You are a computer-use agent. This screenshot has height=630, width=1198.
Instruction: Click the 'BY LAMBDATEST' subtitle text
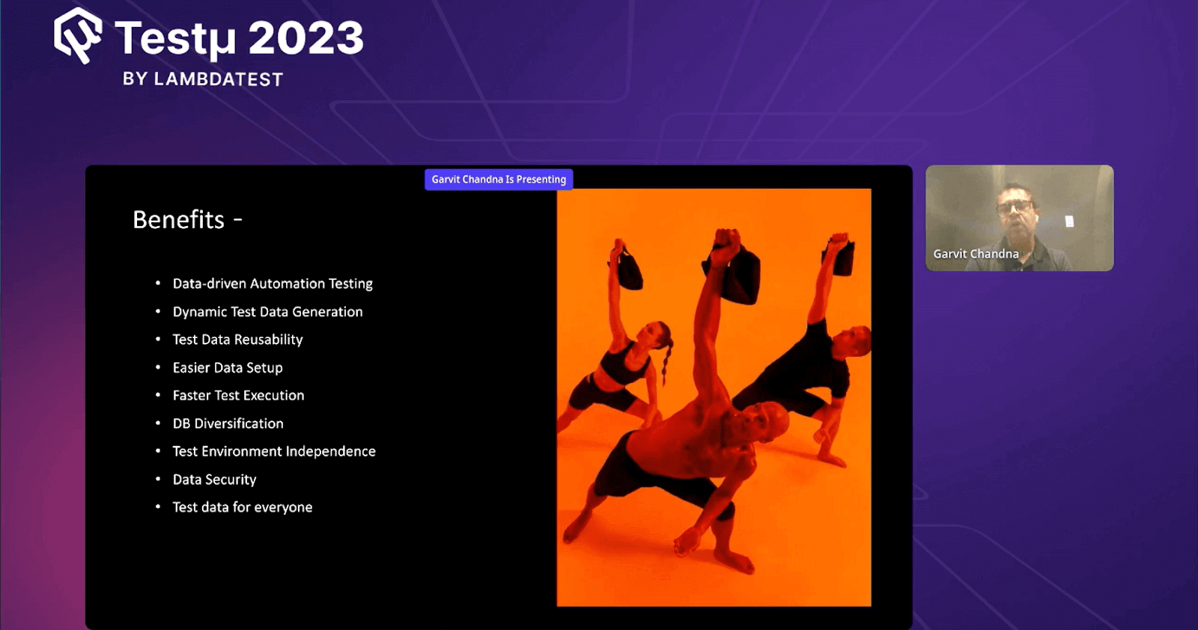point(203,79)
